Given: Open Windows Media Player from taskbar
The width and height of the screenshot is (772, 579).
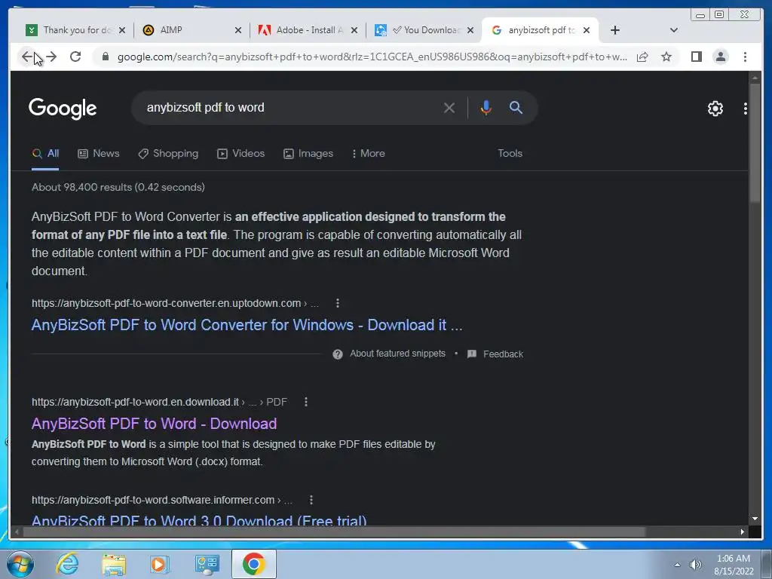Looking at the screenshot, I should [160, 564].
